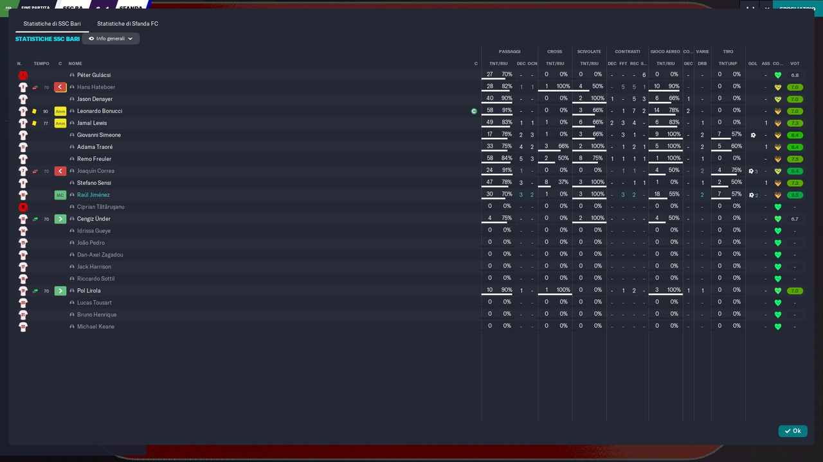Switch to Statistiche di Sfanda FC tab

coord(127,24)
